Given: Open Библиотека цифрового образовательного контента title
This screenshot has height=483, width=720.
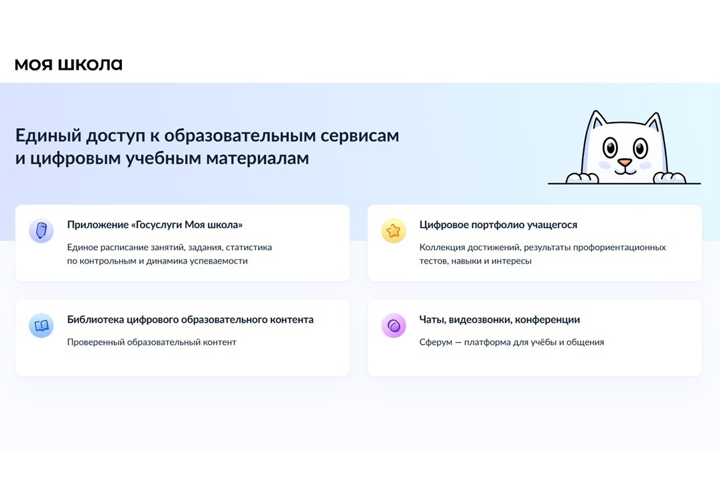Looking at the screenshot, I should pos(190,320).
